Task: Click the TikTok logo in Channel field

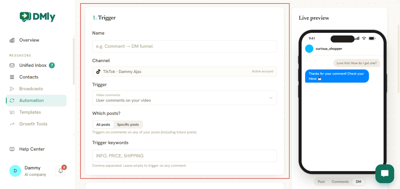Action: pyautogui.click(x=98, y=71)
